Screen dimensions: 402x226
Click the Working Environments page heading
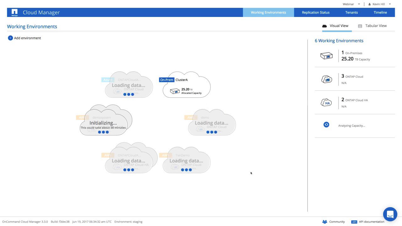pos(32,27)
